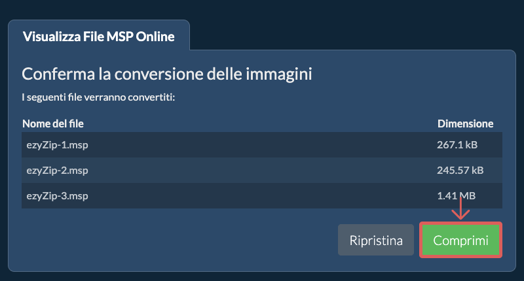
Task: Click the green Comprimi button
Action: (461, 240)
